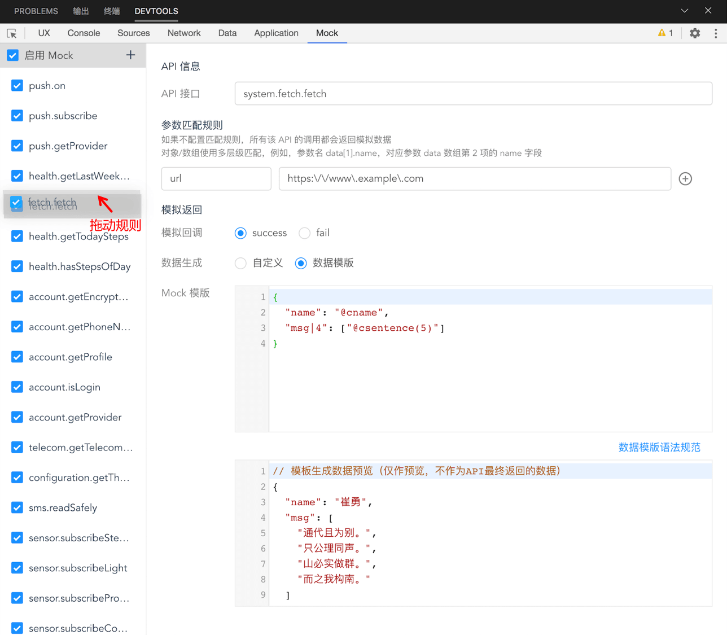727x635 pixels.
Task: Open the 数据模版语法规范 link
Action: coord(659,446)
